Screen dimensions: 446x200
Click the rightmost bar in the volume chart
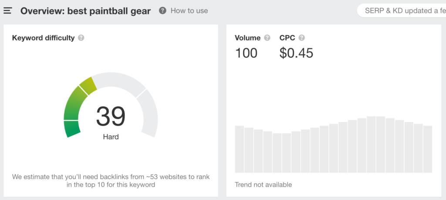(x=427, y=149)
